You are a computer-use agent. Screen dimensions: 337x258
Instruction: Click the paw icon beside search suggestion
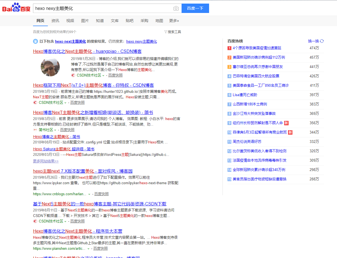coord(35,41)
